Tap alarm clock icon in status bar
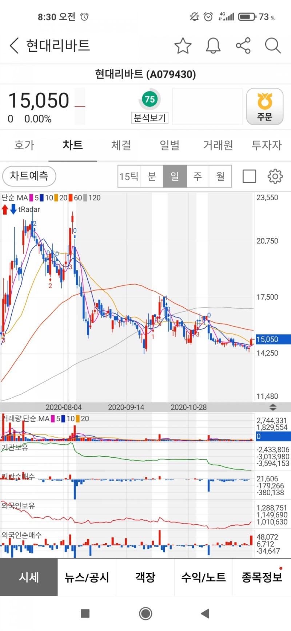291x631 pixels. point(208,17)
